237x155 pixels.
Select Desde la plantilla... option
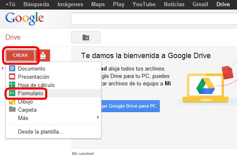(x=53, y=132)
